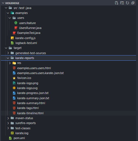Open the karate-summary-json.txt file

pyautogui.click(x=33, y=98)
